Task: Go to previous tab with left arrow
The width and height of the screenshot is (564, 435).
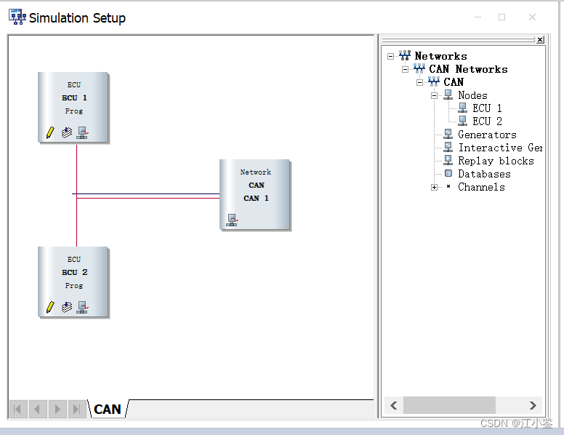Action: click(37, 409)
